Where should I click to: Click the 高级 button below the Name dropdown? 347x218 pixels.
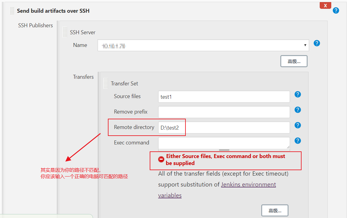pos(294,61)
